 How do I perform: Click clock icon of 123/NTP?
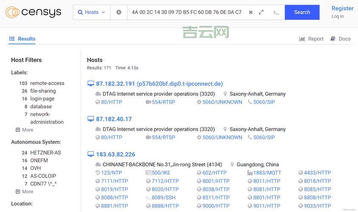point(98,173)
